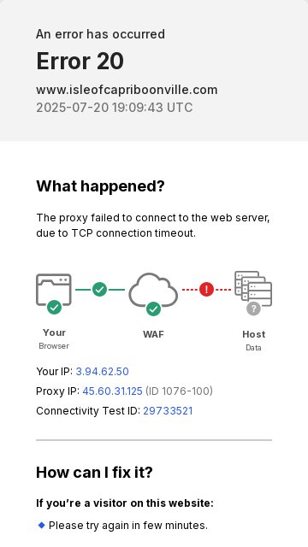
Task: Click the browser window icon
Action: [x=54, y=290]
